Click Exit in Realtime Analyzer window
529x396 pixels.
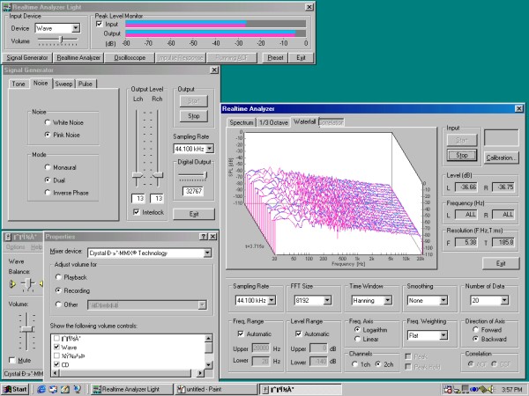coord(501,263)
